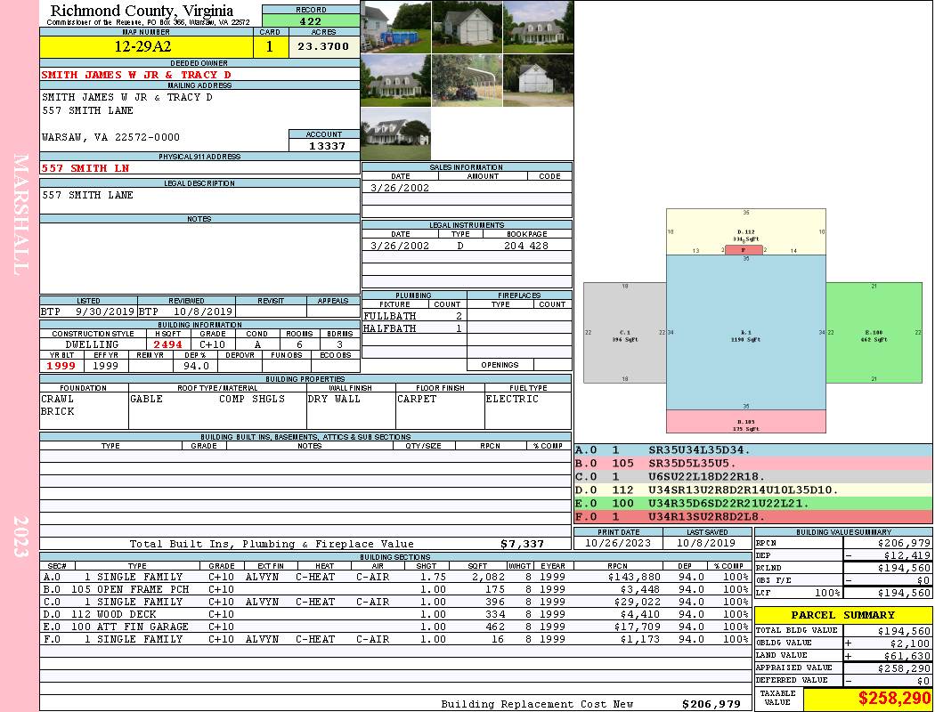This screenshot has width=935, height=712.
Task: Click the green record number 422
Action: coord(311,21)
